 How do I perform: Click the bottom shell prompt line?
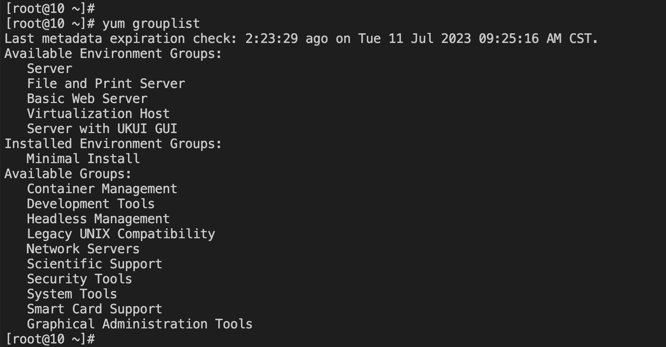[x=51, y=339]
